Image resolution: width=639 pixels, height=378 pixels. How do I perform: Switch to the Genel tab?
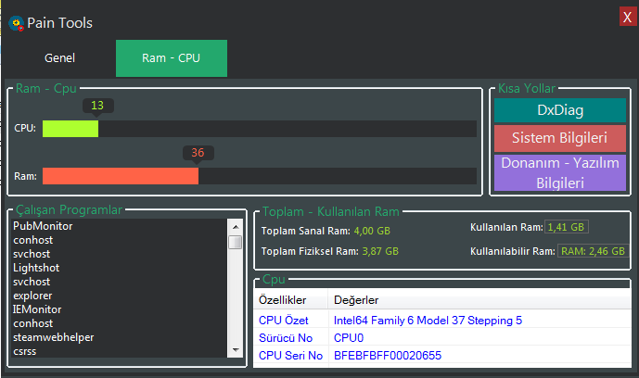point(59,58)
